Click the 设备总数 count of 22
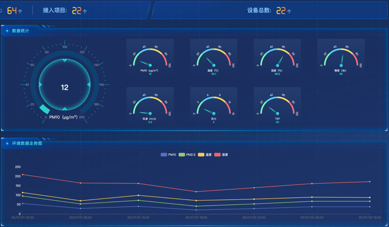This screenshot has width=389, height=227. [281, 11]
